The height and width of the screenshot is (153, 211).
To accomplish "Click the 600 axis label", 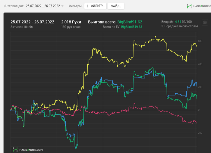I will coord(200,41).
